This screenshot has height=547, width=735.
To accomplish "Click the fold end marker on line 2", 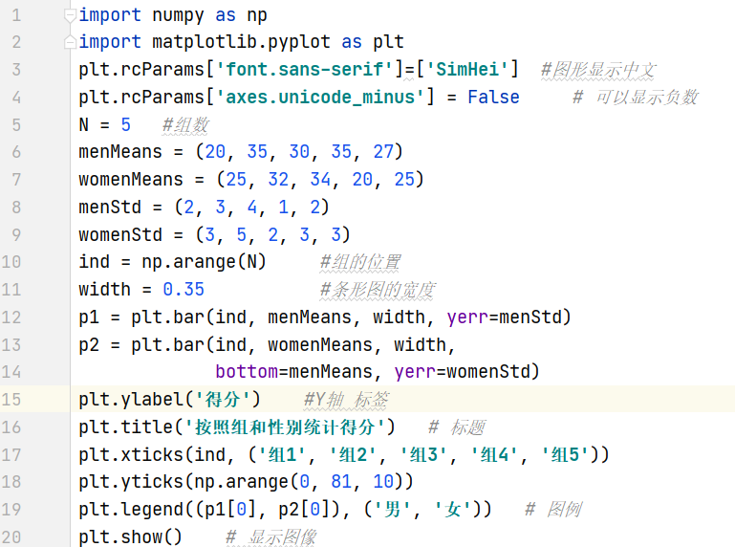I will 70,42.
